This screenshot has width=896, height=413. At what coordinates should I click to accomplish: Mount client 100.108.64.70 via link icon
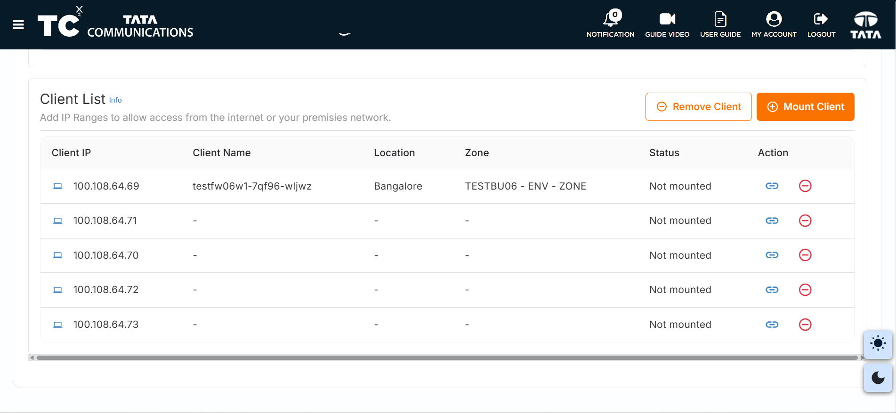click(772, 255)
